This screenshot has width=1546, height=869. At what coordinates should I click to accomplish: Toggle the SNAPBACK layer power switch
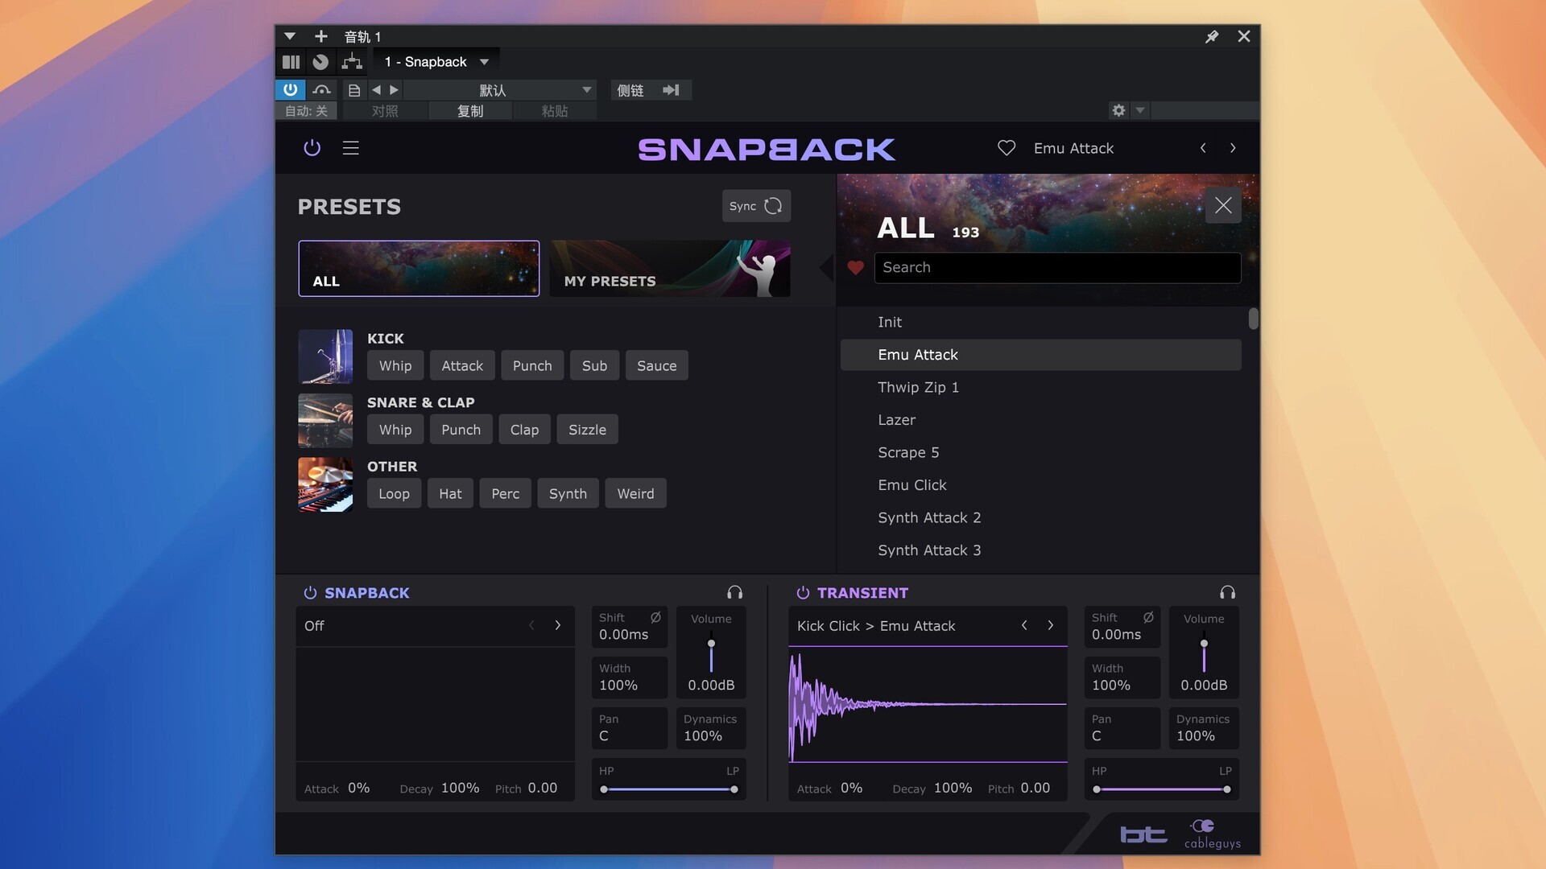(310, 593)
